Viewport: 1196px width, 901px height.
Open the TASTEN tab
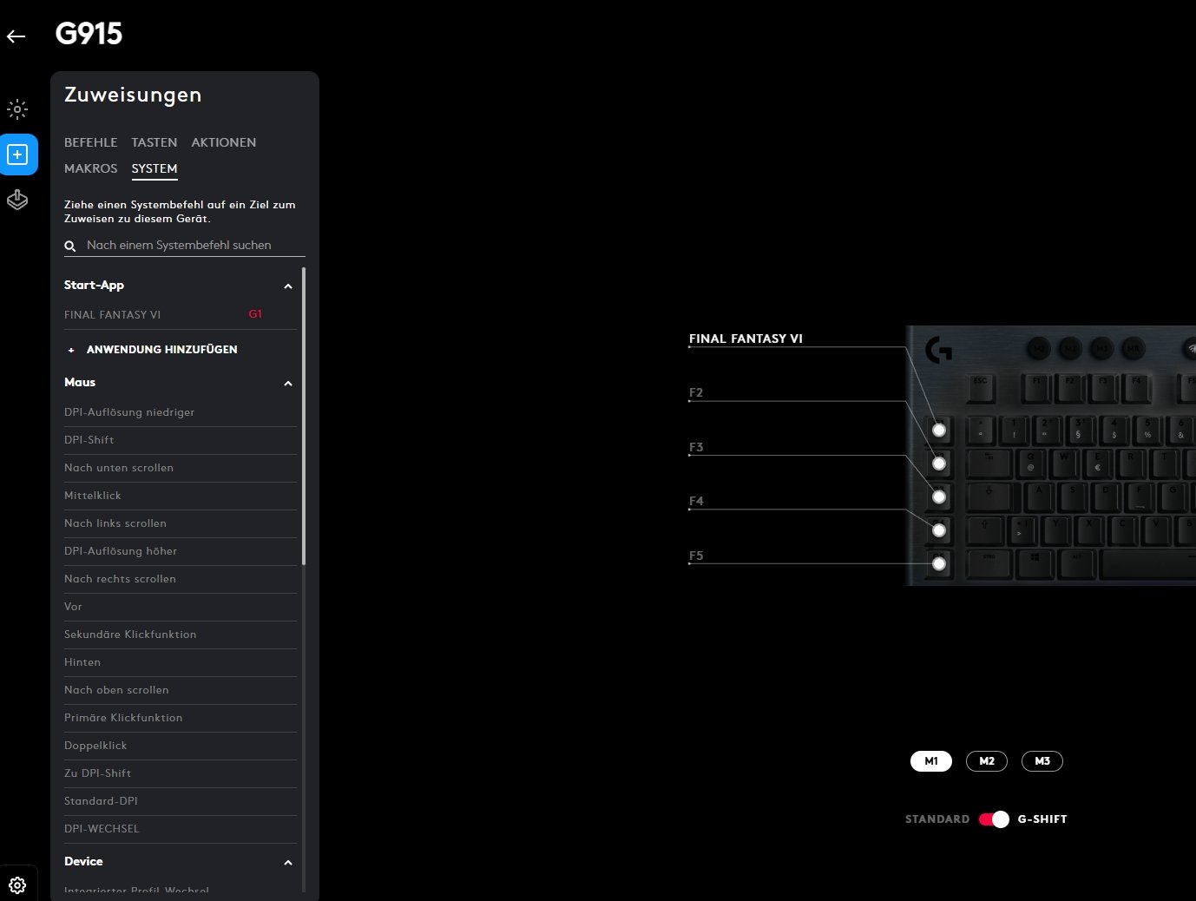pyautogui.click(x=154, y=142)
